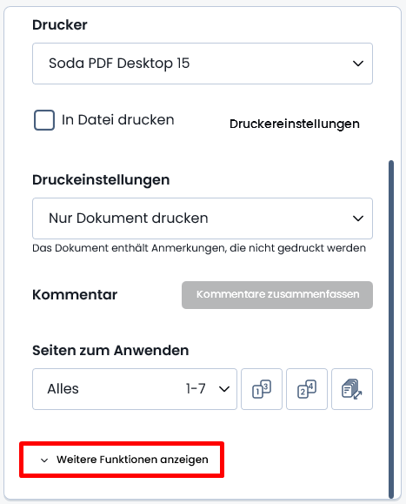The width and height of the screenshot is (406, 504).
Task: Open the Nur Dokument drucken dropdown
Action: click(x=203, y=218)
